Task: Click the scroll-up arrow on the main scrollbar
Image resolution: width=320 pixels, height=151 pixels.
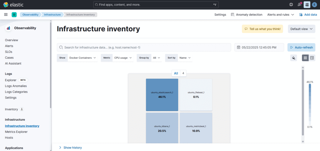Action: click(x=303, y=67)
